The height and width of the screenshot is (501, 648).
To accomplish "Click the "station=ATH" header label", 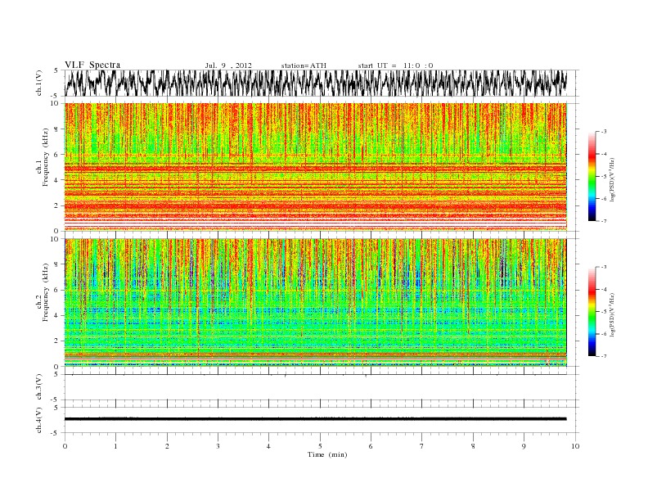I will (x=304, y=65).
